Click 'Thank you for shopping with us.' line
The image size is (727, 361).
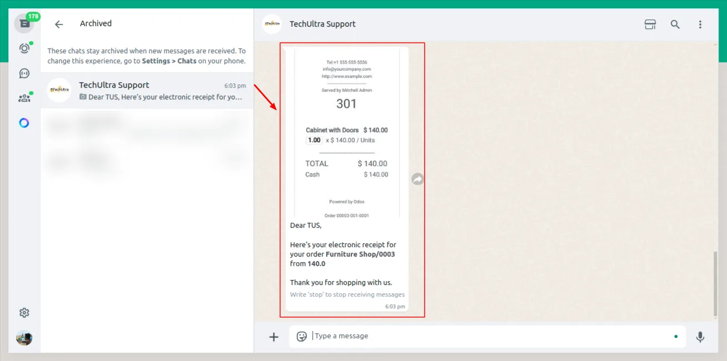pyautogui.click(x=341, y=283)
